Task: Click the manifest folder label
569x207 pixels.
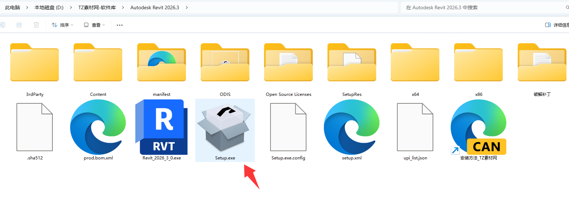Action: tap(162, 94)
